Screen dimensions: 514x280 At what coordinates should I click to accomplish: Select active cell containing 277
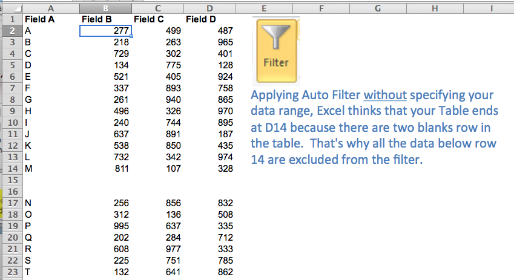click(x=106, y=31)
